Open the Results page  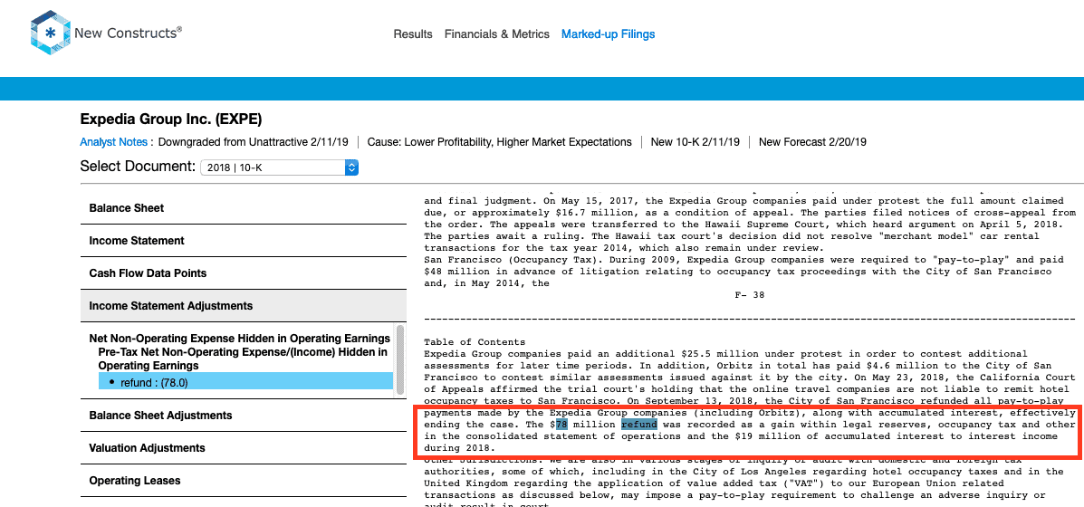pos(413,33)
